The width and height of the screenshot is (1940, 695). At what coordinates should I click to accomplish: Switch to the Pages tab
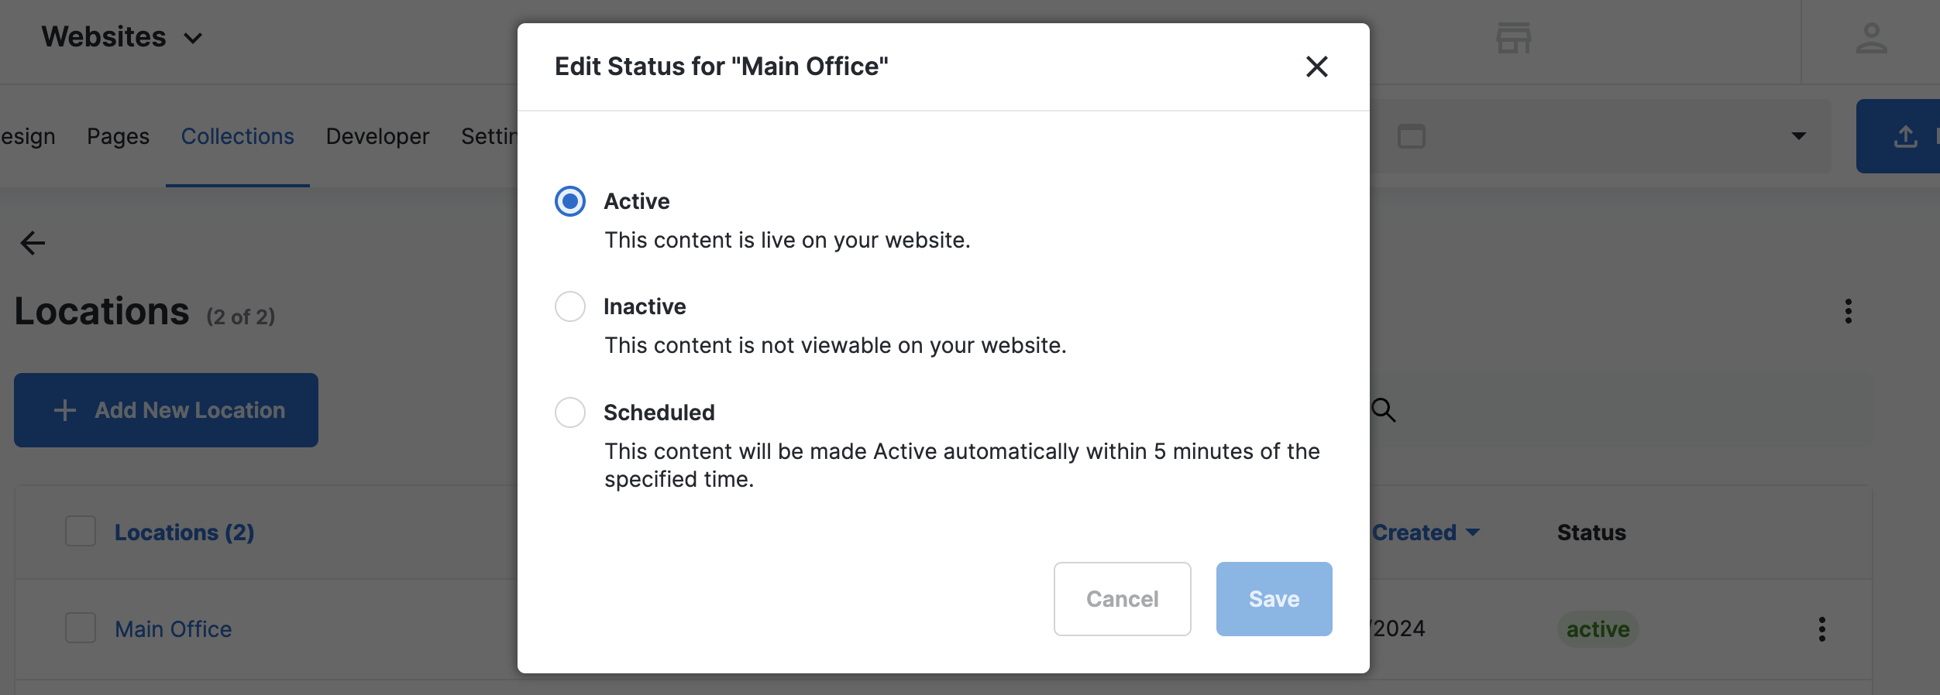pyautogui.click(x=118, y=136)
